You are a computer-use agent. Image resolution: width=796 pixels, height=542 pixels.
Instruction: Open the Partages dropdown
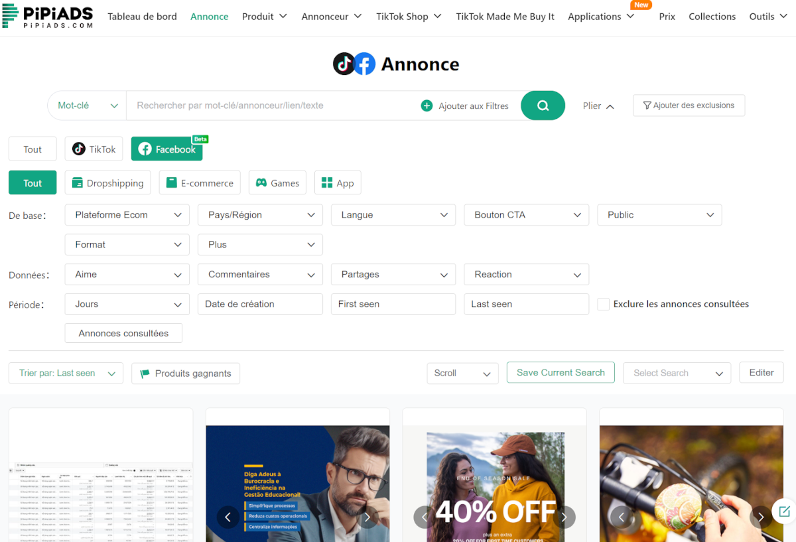[393, 275]
